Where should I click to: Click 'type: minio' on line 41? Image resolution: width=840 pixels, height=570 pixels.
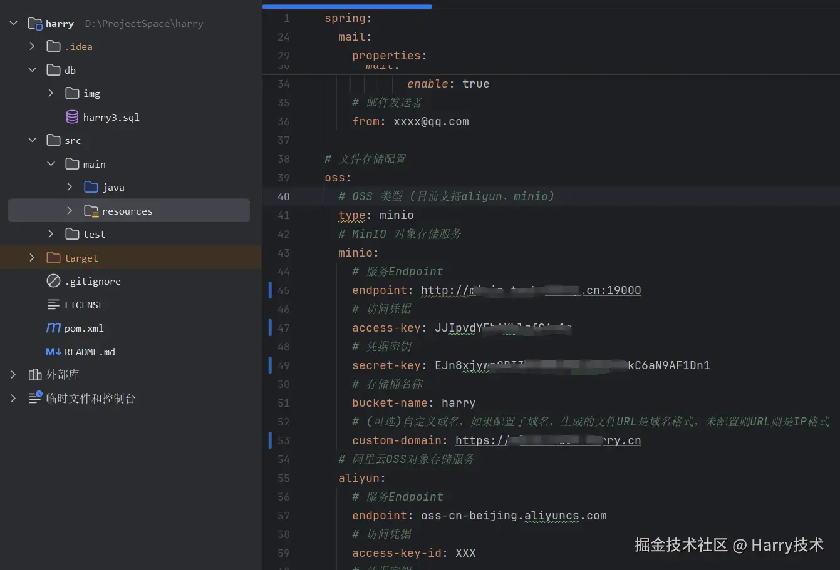click(376, 215)
